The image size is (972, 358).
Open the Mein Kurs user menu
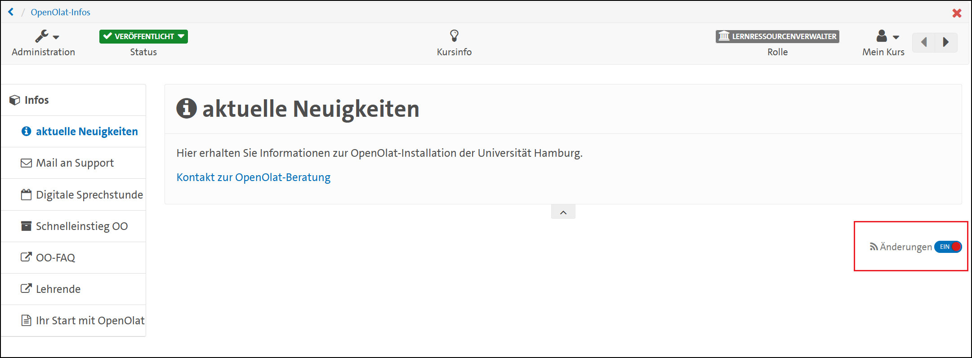point(887,36)
